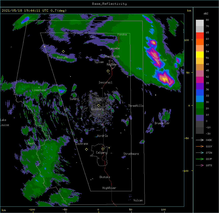This screenshot has height=213, width=219.
Task: Click the 50 tick on the right vertical axis
Action: 188,73
